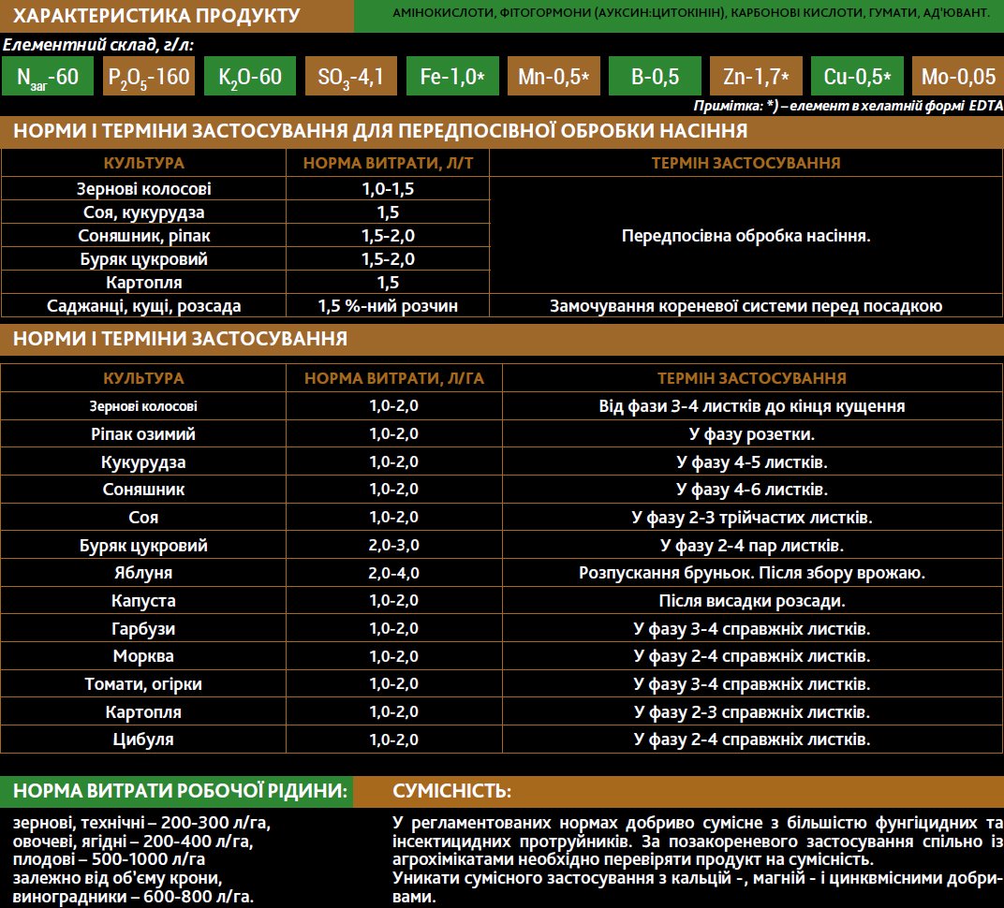Click the Nзаг-60 nitrogen badge
This screenshot has height=908, width=1004.
48,76
